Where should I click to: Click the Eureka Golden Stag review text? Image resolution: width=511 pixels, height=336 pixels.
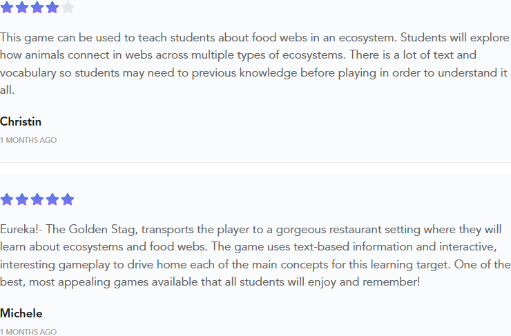pos(256,255)
